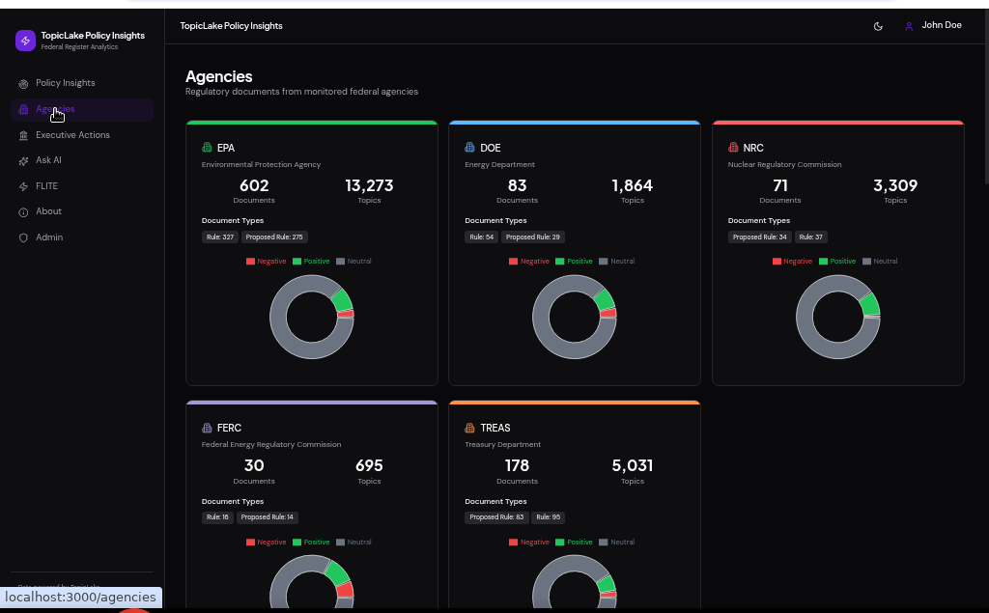Image resolution: width=989 pixels, height=613 pixels.
Task: Go to FLITE section
Action: (46, 186)
